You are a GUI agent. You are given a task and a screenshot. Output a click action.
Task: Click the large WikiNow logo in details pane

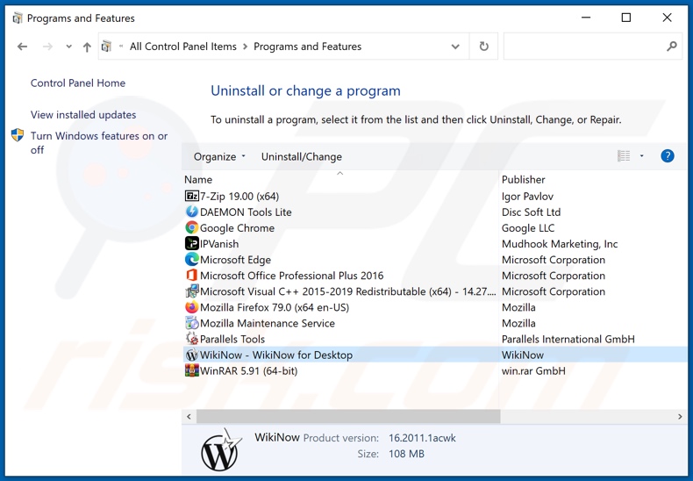coord(220,449)
